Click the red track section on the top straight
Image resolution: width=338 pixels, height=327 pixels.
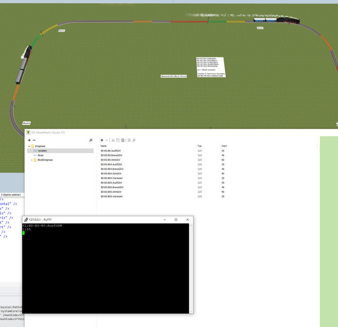point(189,22)
